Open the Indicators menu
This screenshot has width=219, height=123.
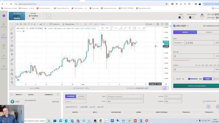click(x=68, y=24)
